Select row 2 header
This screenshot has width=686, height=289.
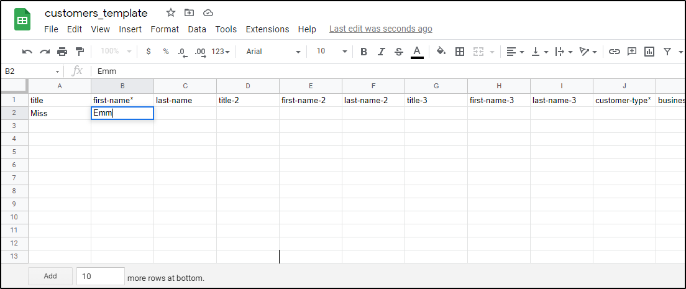click(x=14, y=113)
